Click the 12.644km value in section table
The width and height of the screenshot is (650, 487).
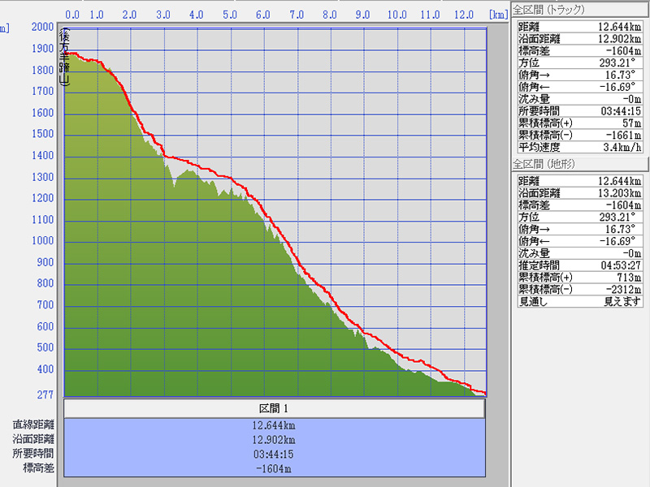click(274, 425)
